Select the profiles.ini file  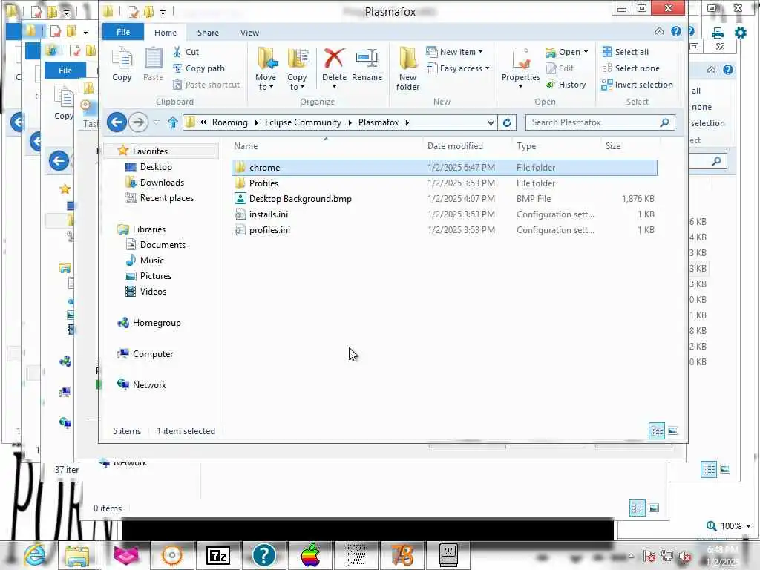[x=445, y=230]
